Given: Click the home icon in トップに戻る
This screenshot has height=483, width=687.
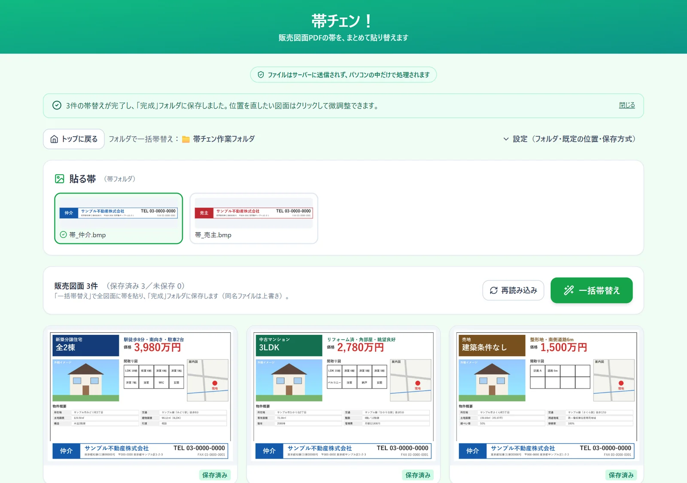Looking at the screenshot, I should (54, 139).
